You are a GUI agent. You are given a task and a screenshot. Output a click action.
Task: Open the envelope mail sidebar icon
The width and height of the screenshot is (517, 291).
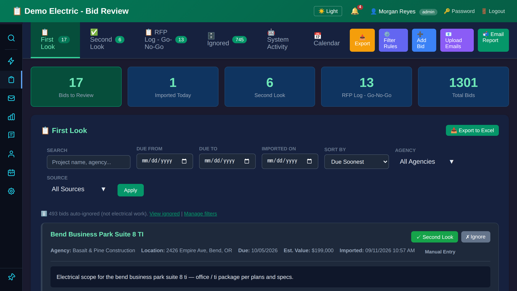click(11, 98)
